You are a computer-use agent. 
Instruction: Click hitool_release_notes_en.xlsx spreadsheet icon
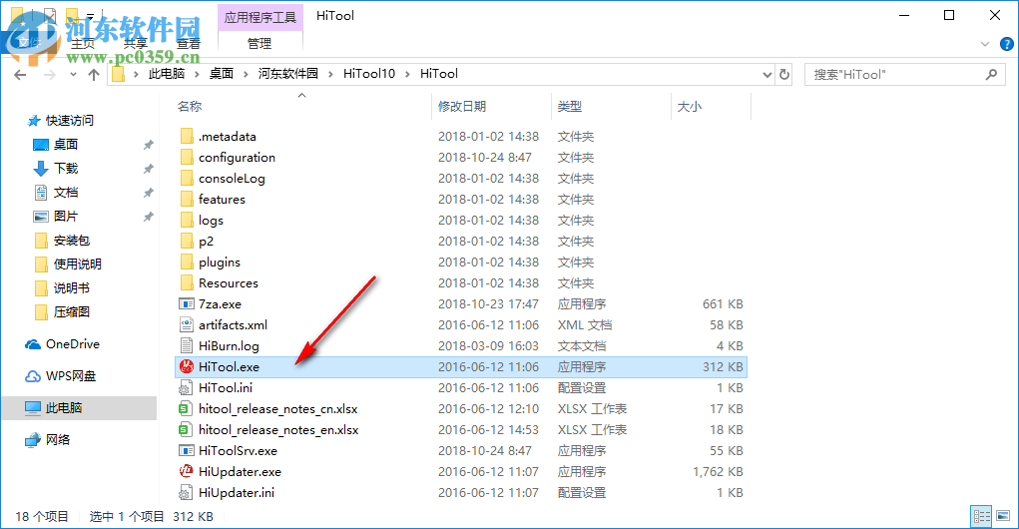tap(187, 429)
